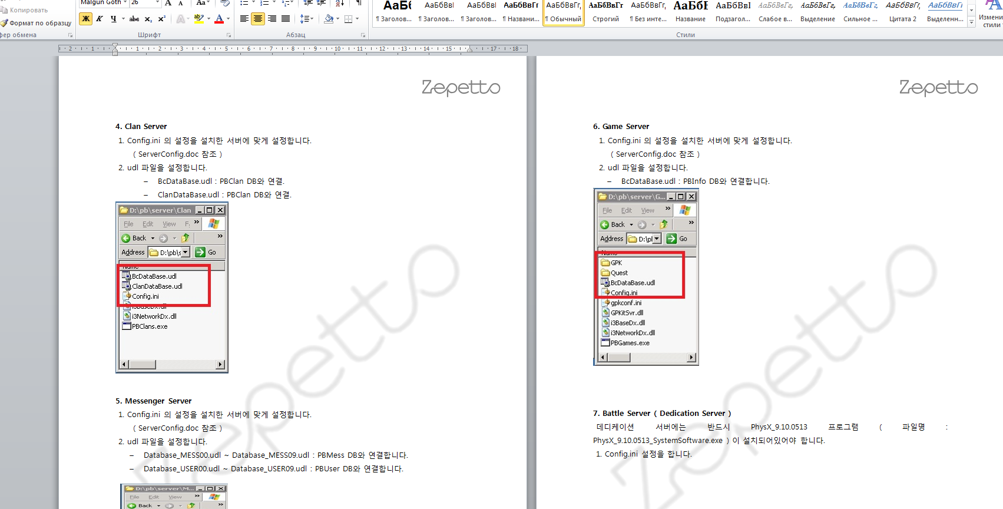Image resolution: width=1003 pixels, height=509 pixels.
Task: Apply the Название title style
Action: tap(690, 12)
